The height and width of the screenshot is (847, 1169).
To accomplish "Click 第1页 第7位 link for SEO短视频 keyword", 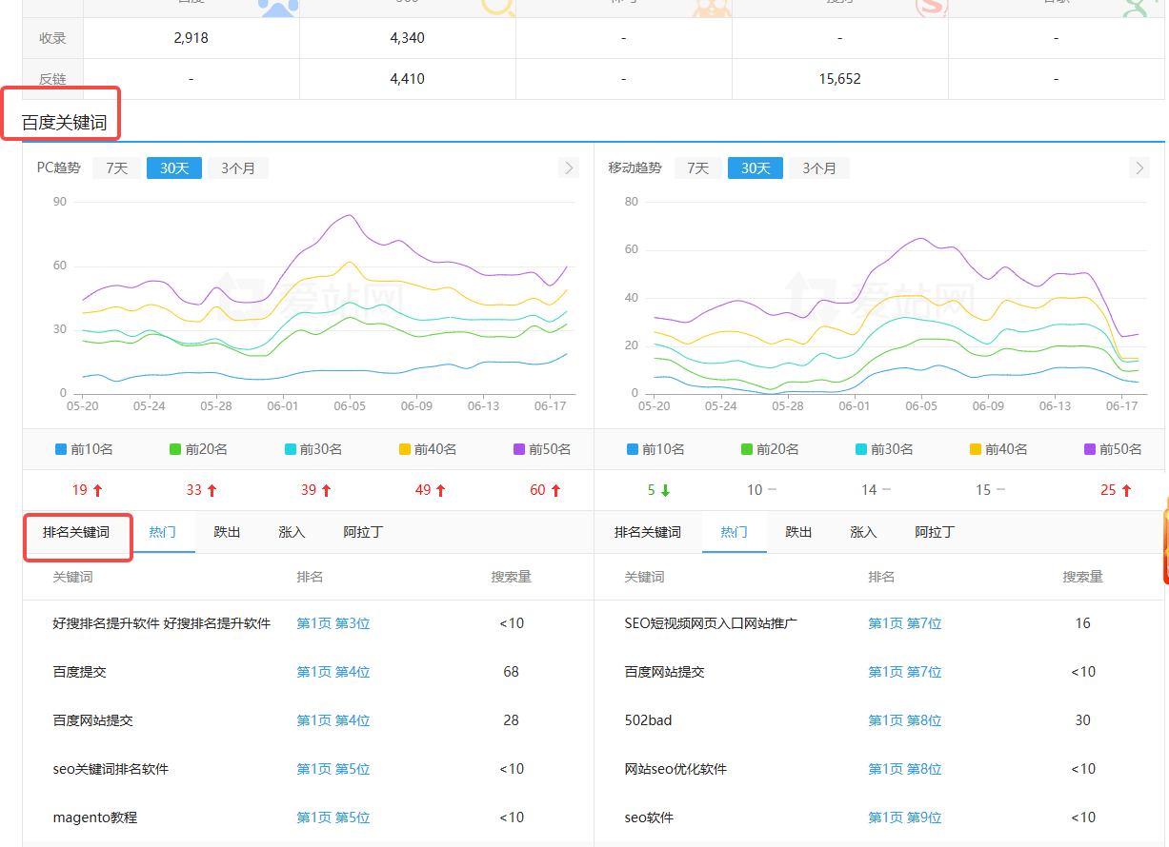I will [x=904, y=622].
